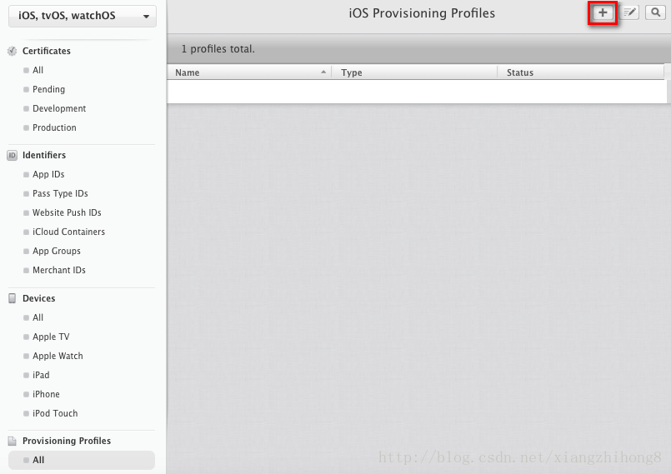The image size is (671, 474).
Task: Open Pass Type IDs
Action: (60, 194)
